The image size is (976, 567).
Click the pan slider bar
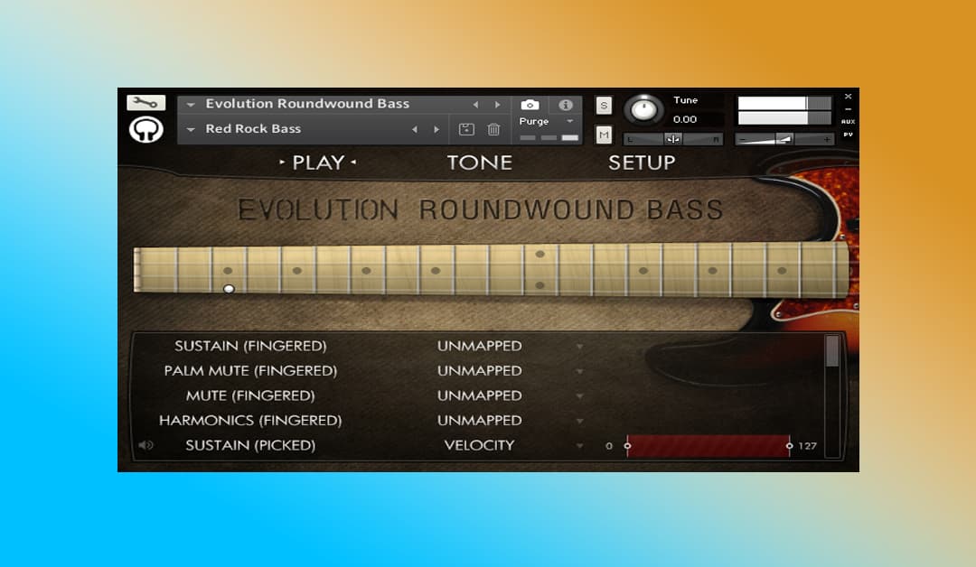(x=673, y=139)
